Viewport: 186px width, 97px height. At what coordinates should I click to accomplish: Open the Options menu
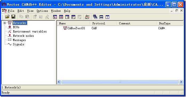(42, 11)
